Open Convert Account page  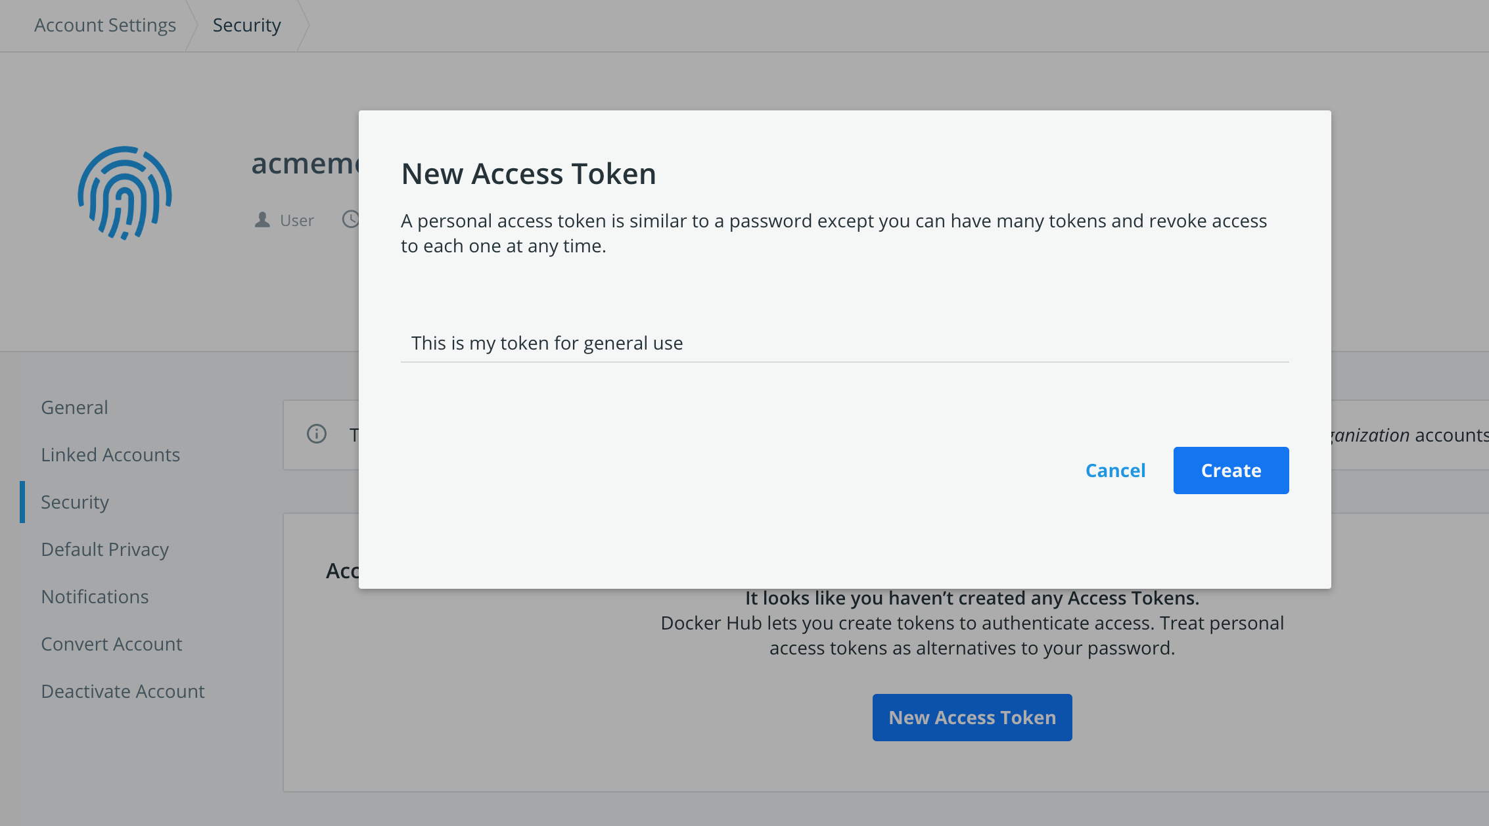coord(112,644)
